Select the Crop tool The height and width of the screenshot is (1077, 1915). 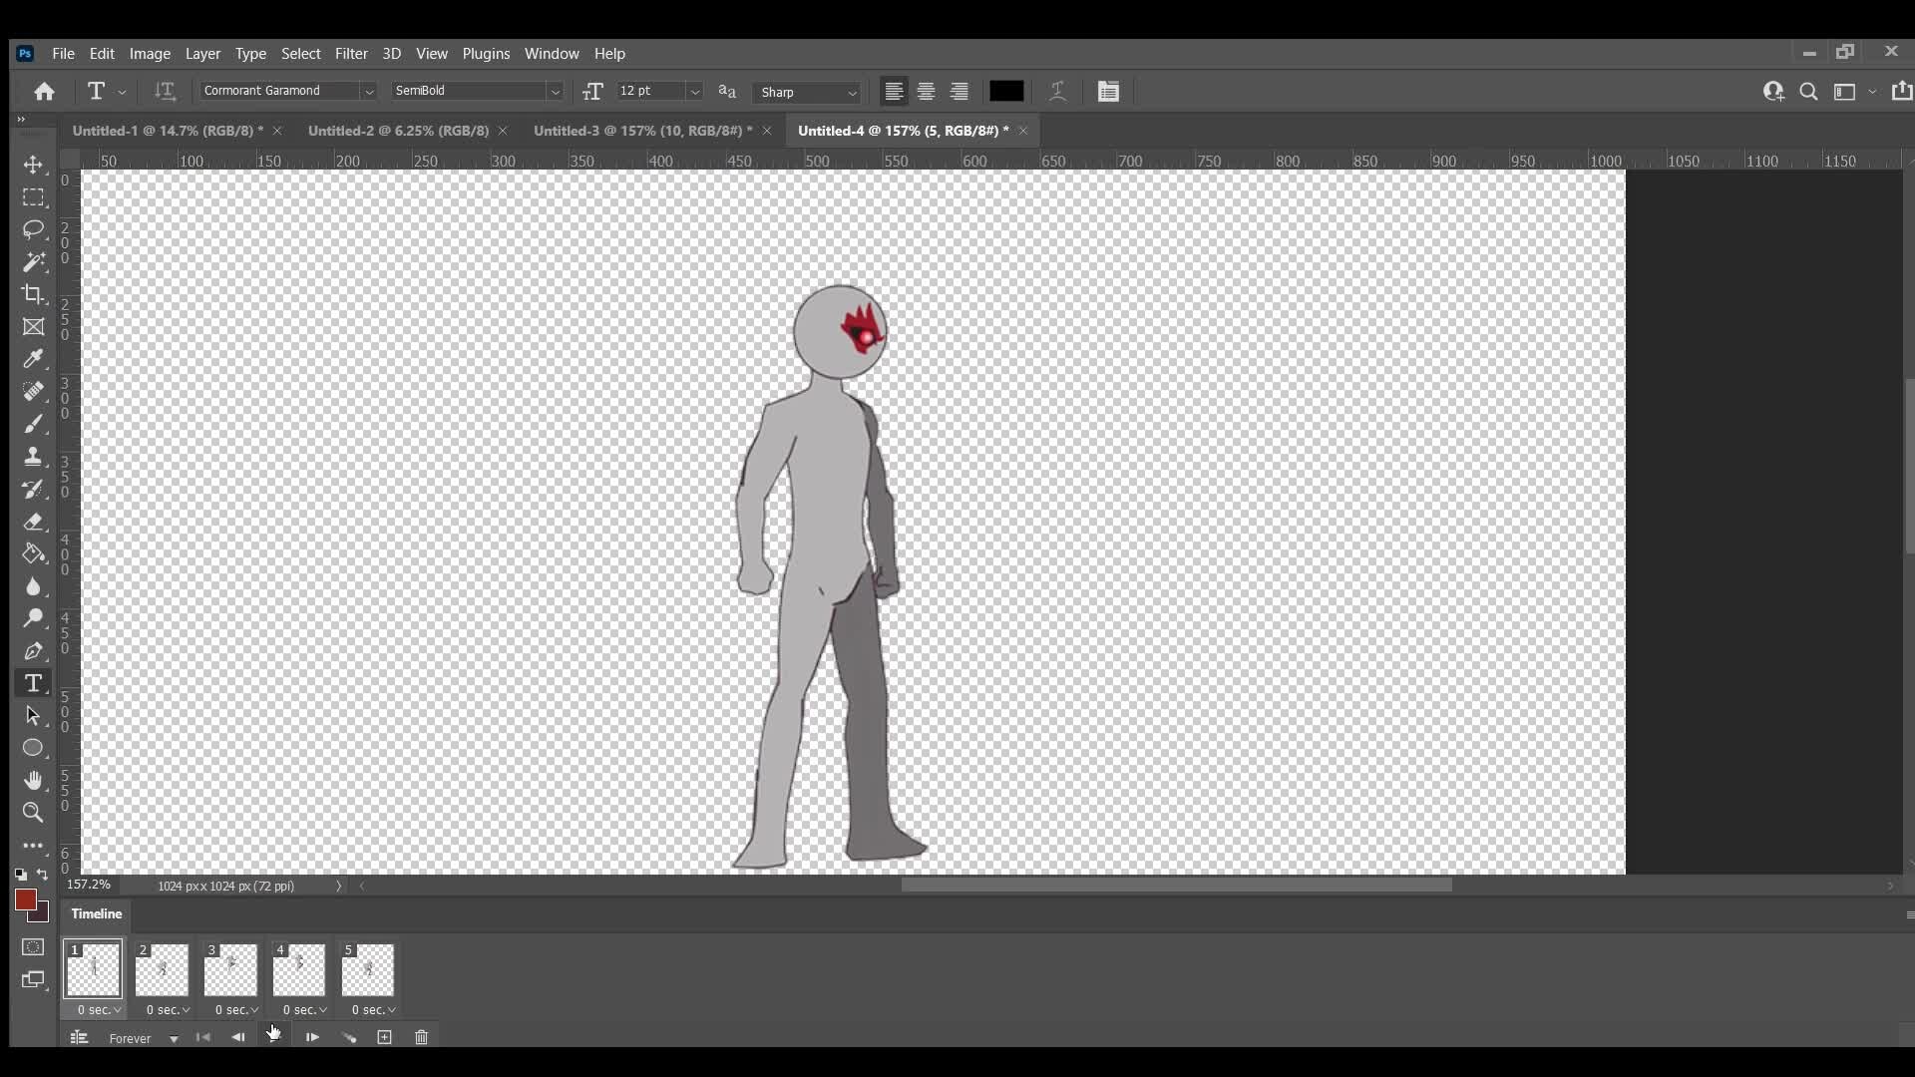tap(33, 294)
